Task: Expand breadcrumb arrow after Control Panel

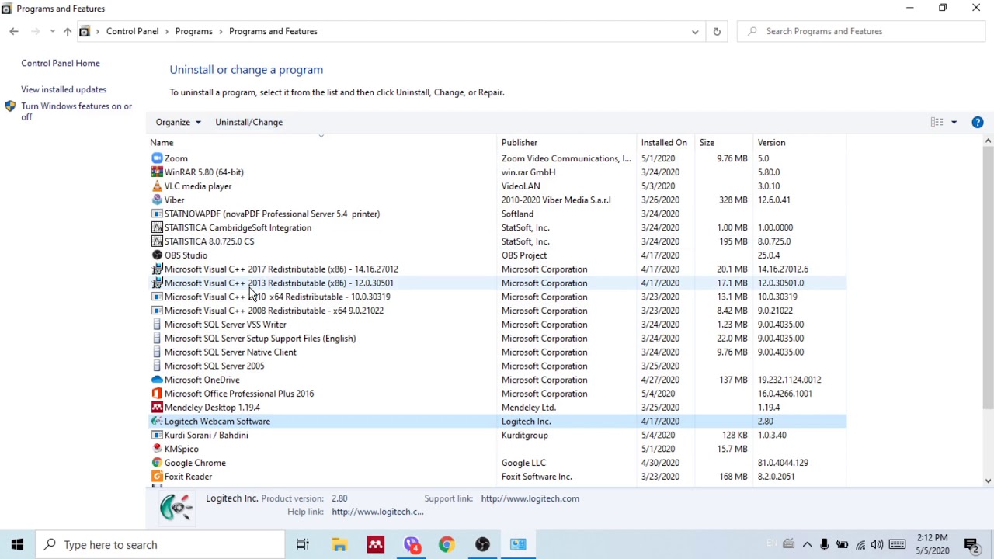Action: point(167,31)
